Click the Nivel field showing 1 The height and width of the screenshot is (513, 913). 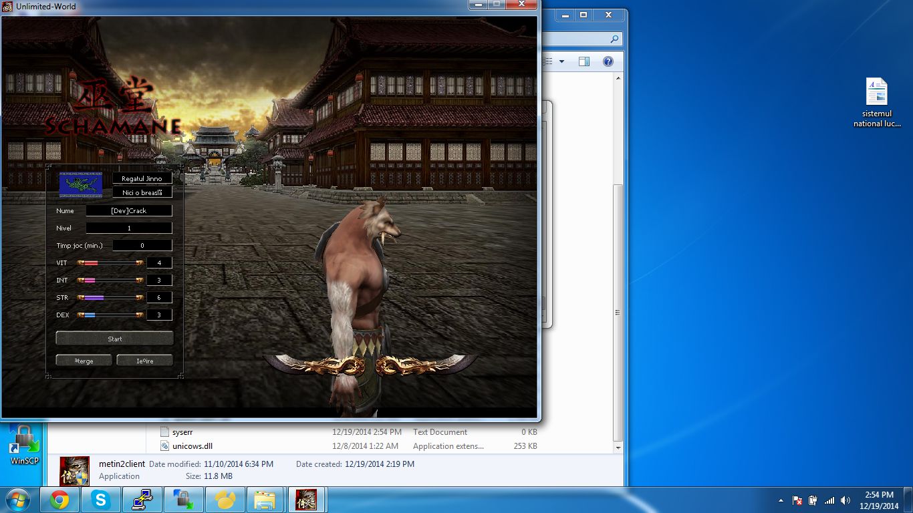[129, 228]
